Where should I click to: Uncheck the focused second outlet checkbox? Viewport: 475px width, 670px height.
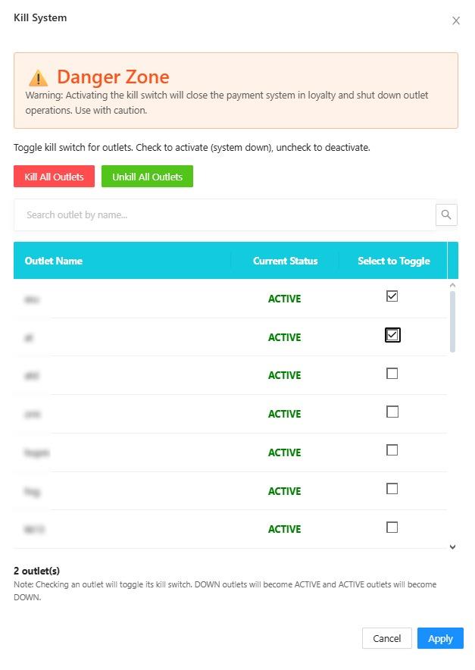[x=392, y=335]
